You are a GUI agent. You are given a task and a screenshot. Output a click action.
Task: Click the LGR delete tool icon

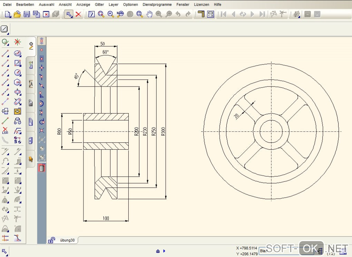click(x=5, y=130)
